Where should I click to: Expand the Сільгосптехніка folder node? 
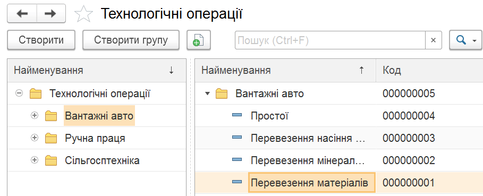point(35,160)
